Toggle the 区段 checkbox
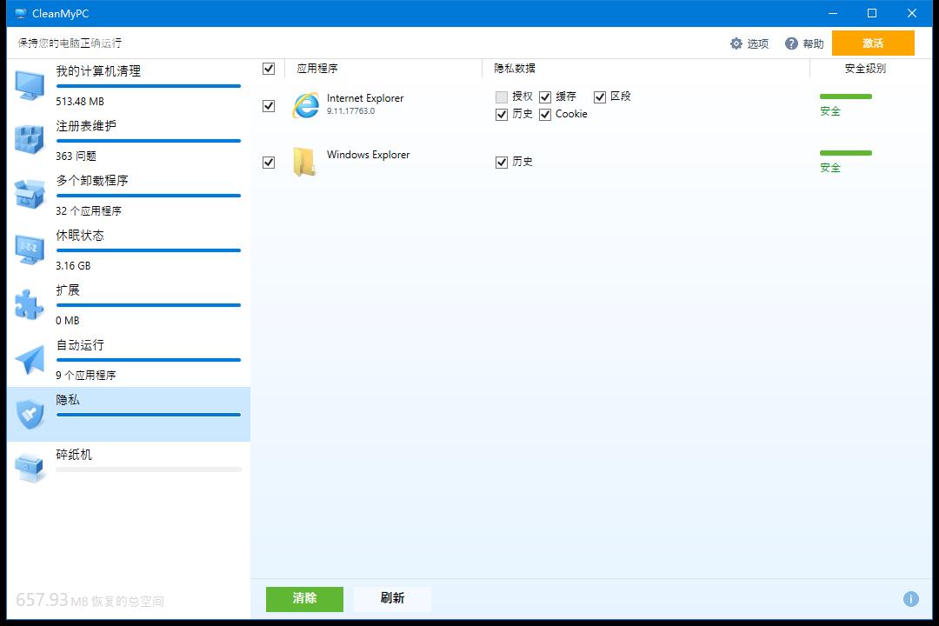Viewport: 939px width, 626px height. (600, 97)
